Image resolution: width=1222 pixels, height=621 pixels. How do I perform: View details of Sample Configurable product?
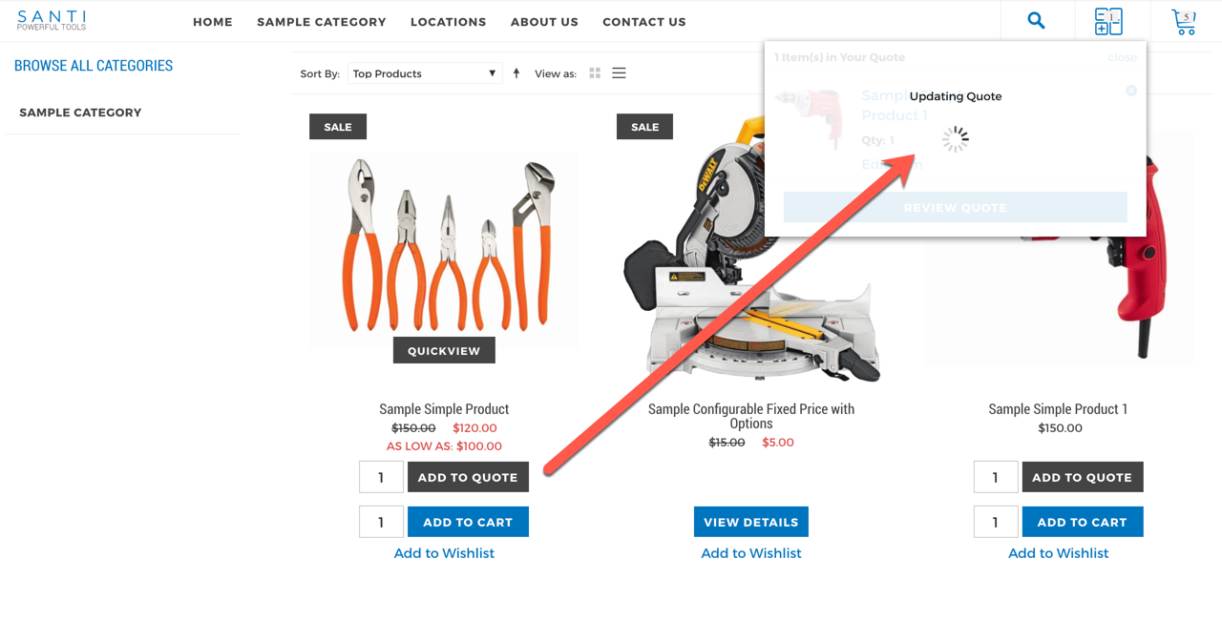click(x=751, y=522)
